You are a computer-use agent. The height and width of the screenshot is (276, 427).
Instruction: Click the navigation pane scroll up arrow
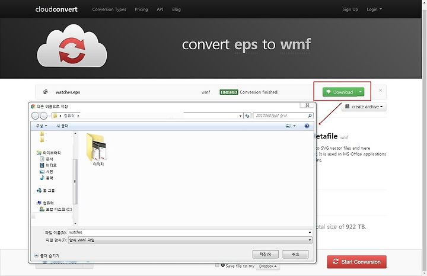coord(75,134)
